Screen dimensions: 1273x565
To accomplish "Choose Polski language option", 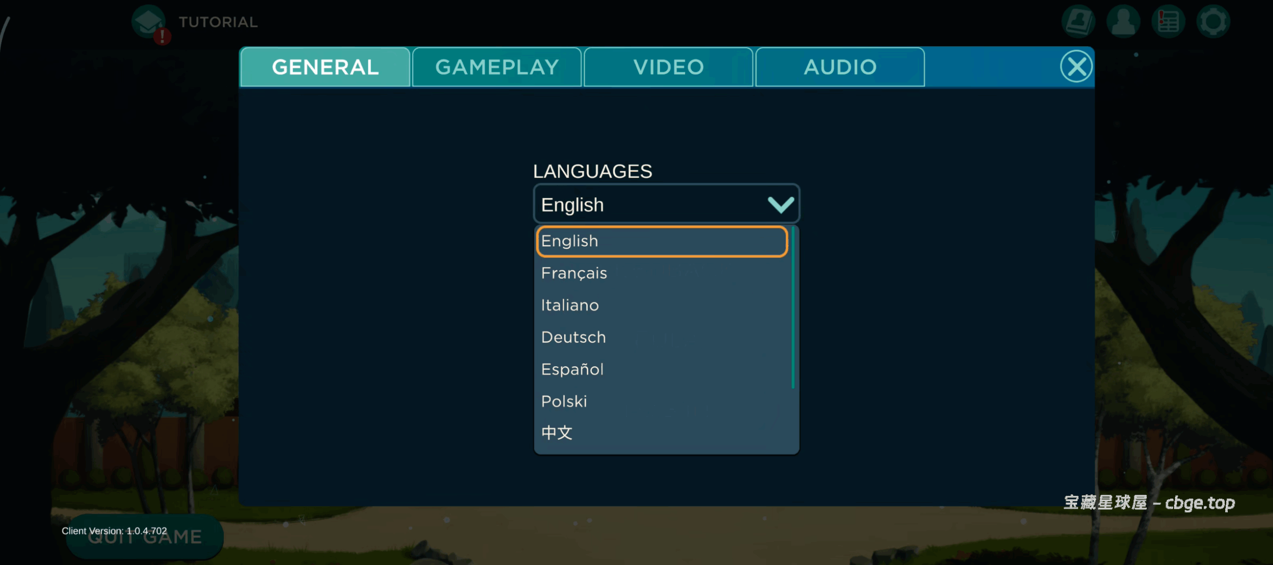I will coord(564,402).
